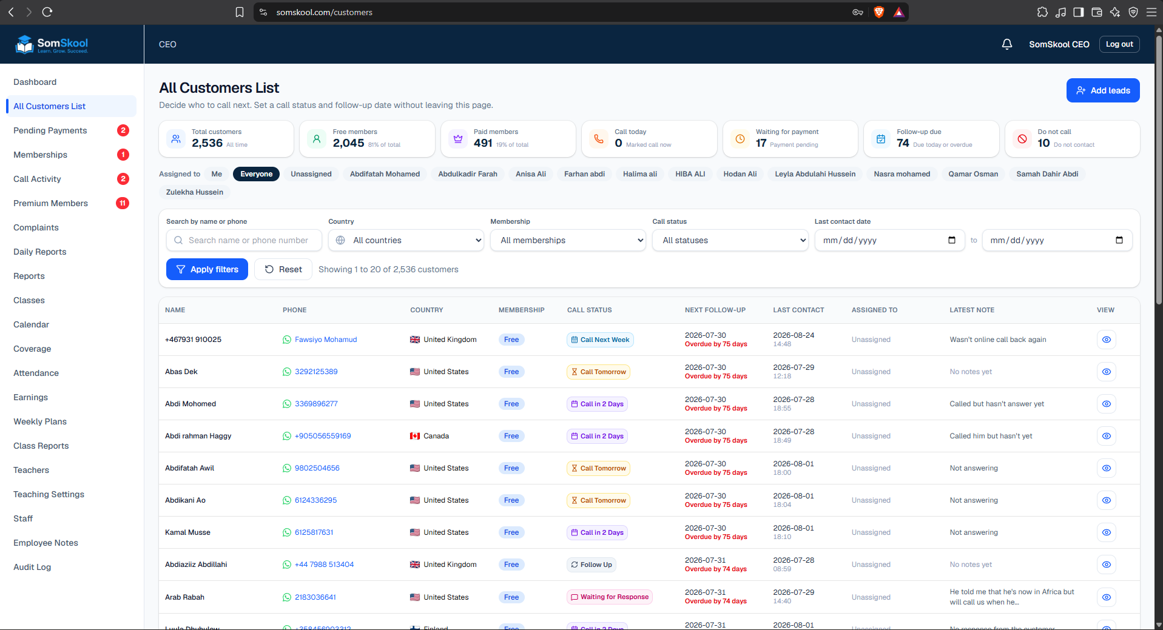Open the All memberships dropdown
The image size is (1163, 630).
pos(568,240)
